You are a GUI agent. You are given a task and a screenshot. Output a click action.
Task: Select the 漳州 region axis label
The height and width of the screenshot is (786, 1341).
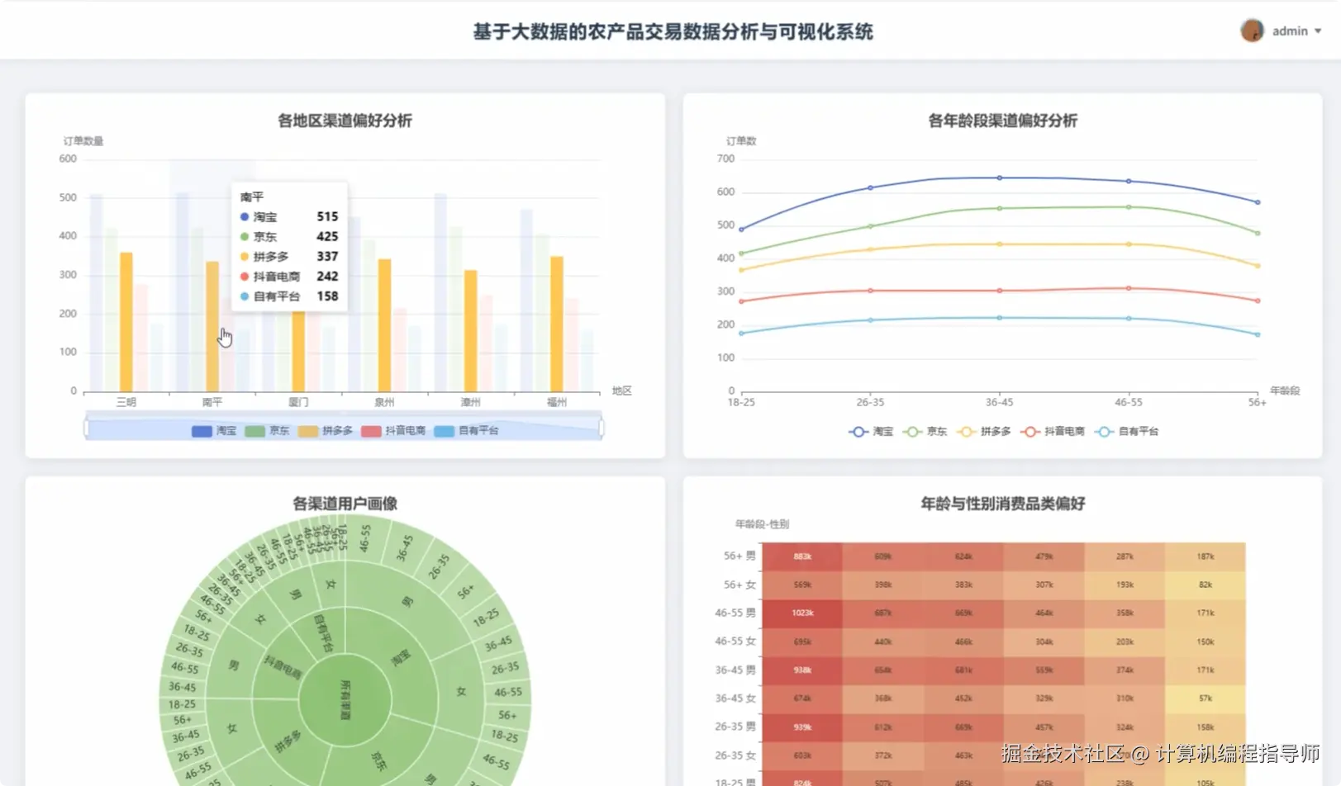click(470, 402)
